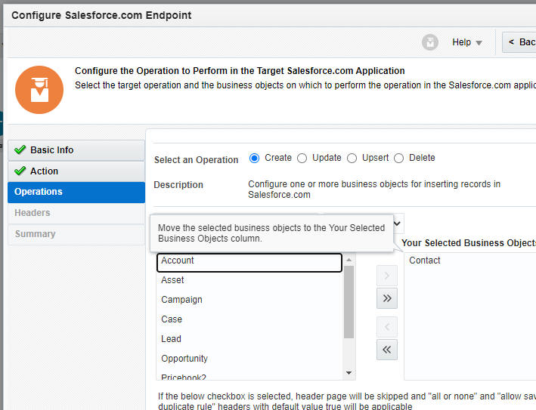The height and width of the screenshot is (410, 536).
Task: Select Lead in the business objects list
Action: tap(249, 339)
